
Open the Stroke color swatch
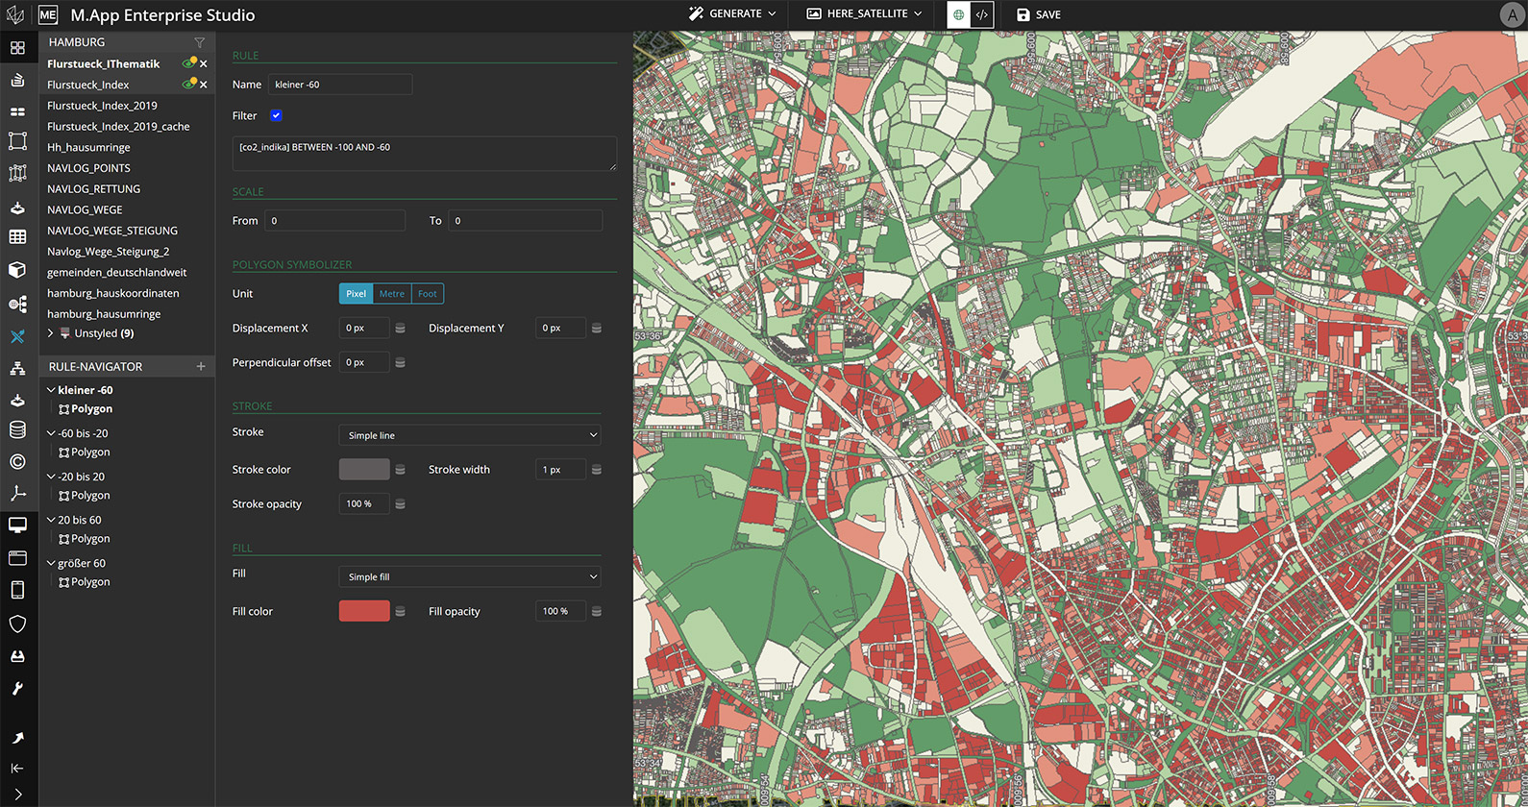pyautogui.click(x=364, y=469)
